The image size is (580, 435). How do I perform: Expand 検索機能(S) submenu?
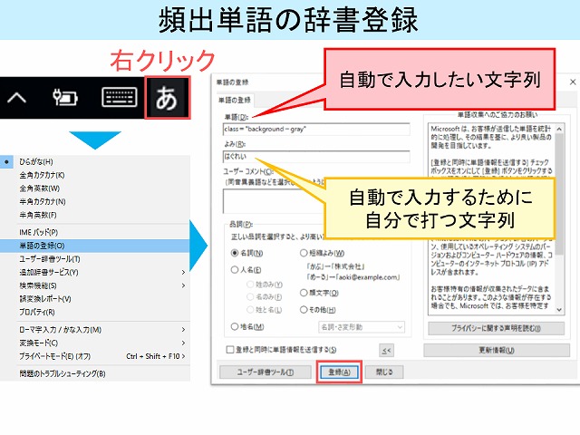pos(95,285)
